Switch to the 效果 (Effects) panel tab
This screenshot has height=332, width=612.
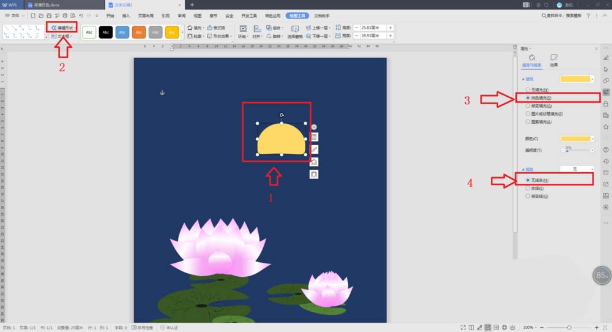tap(554, 61)
